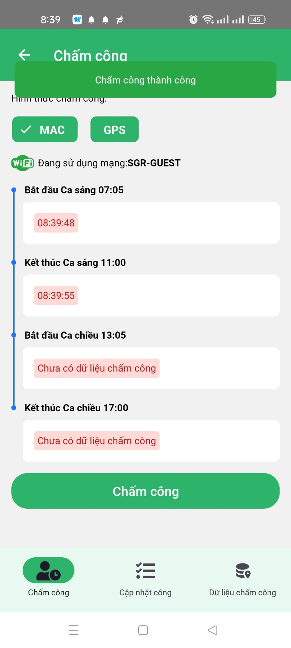The height and width of the screenshot is (648, 291).
Task: Select MAC attendance method
Action: tap(45, 129)
